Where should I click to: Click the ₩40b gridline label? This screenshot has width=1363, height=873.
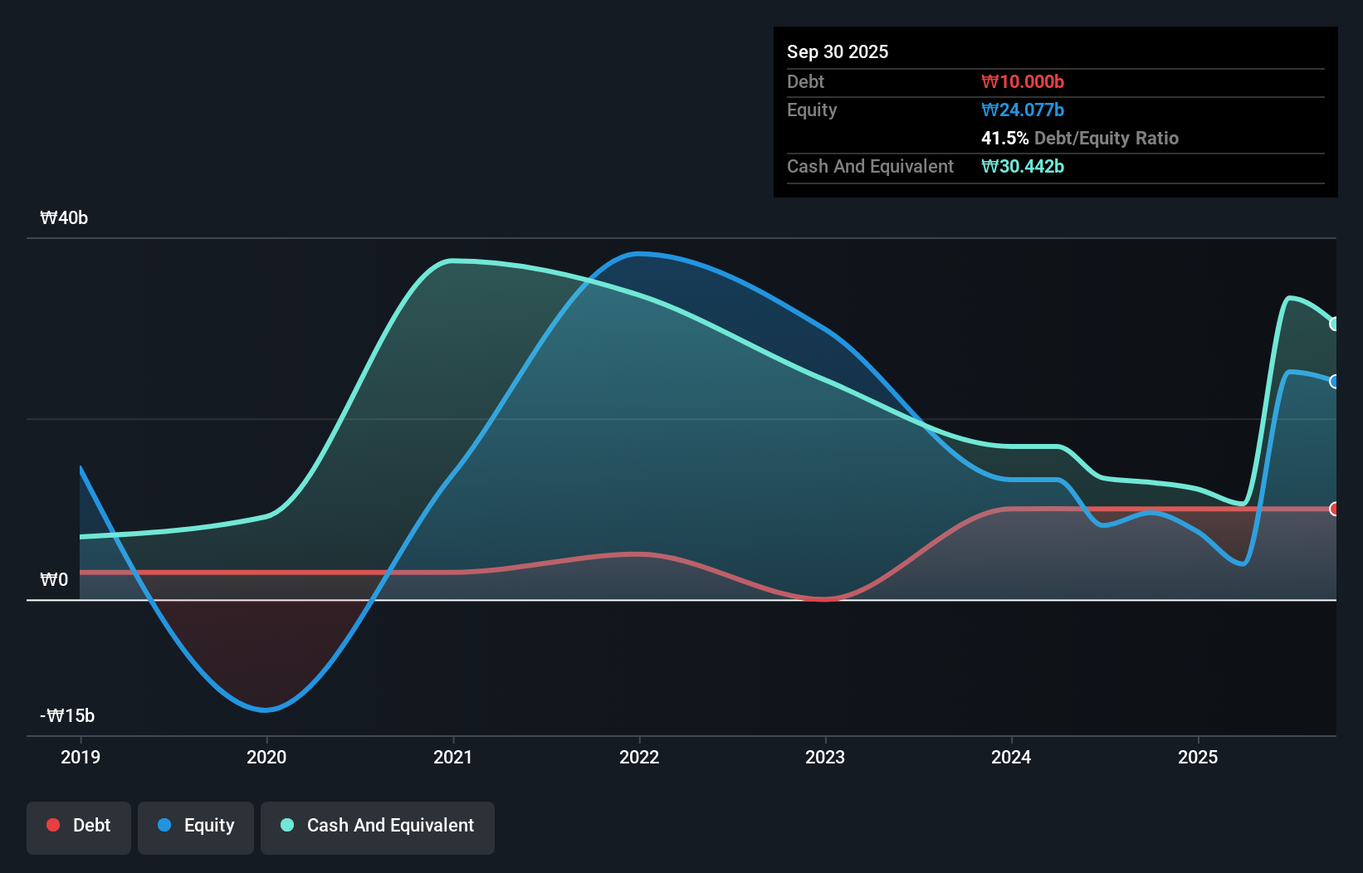64,217
